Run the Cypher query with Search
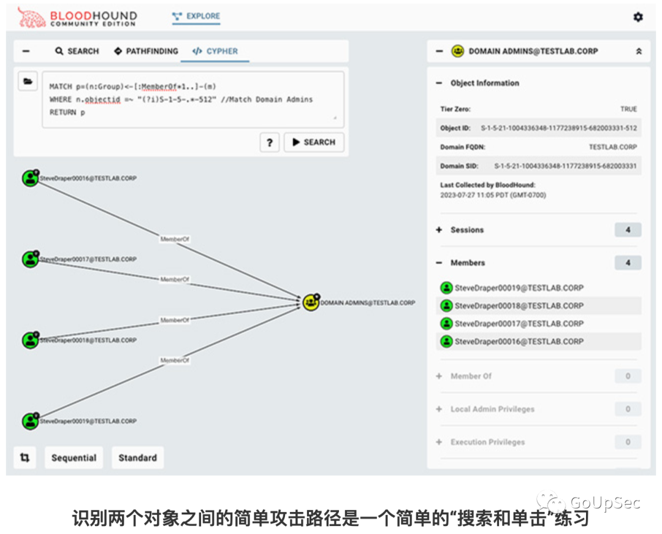The image size is (662, 534). pos(314,142)
